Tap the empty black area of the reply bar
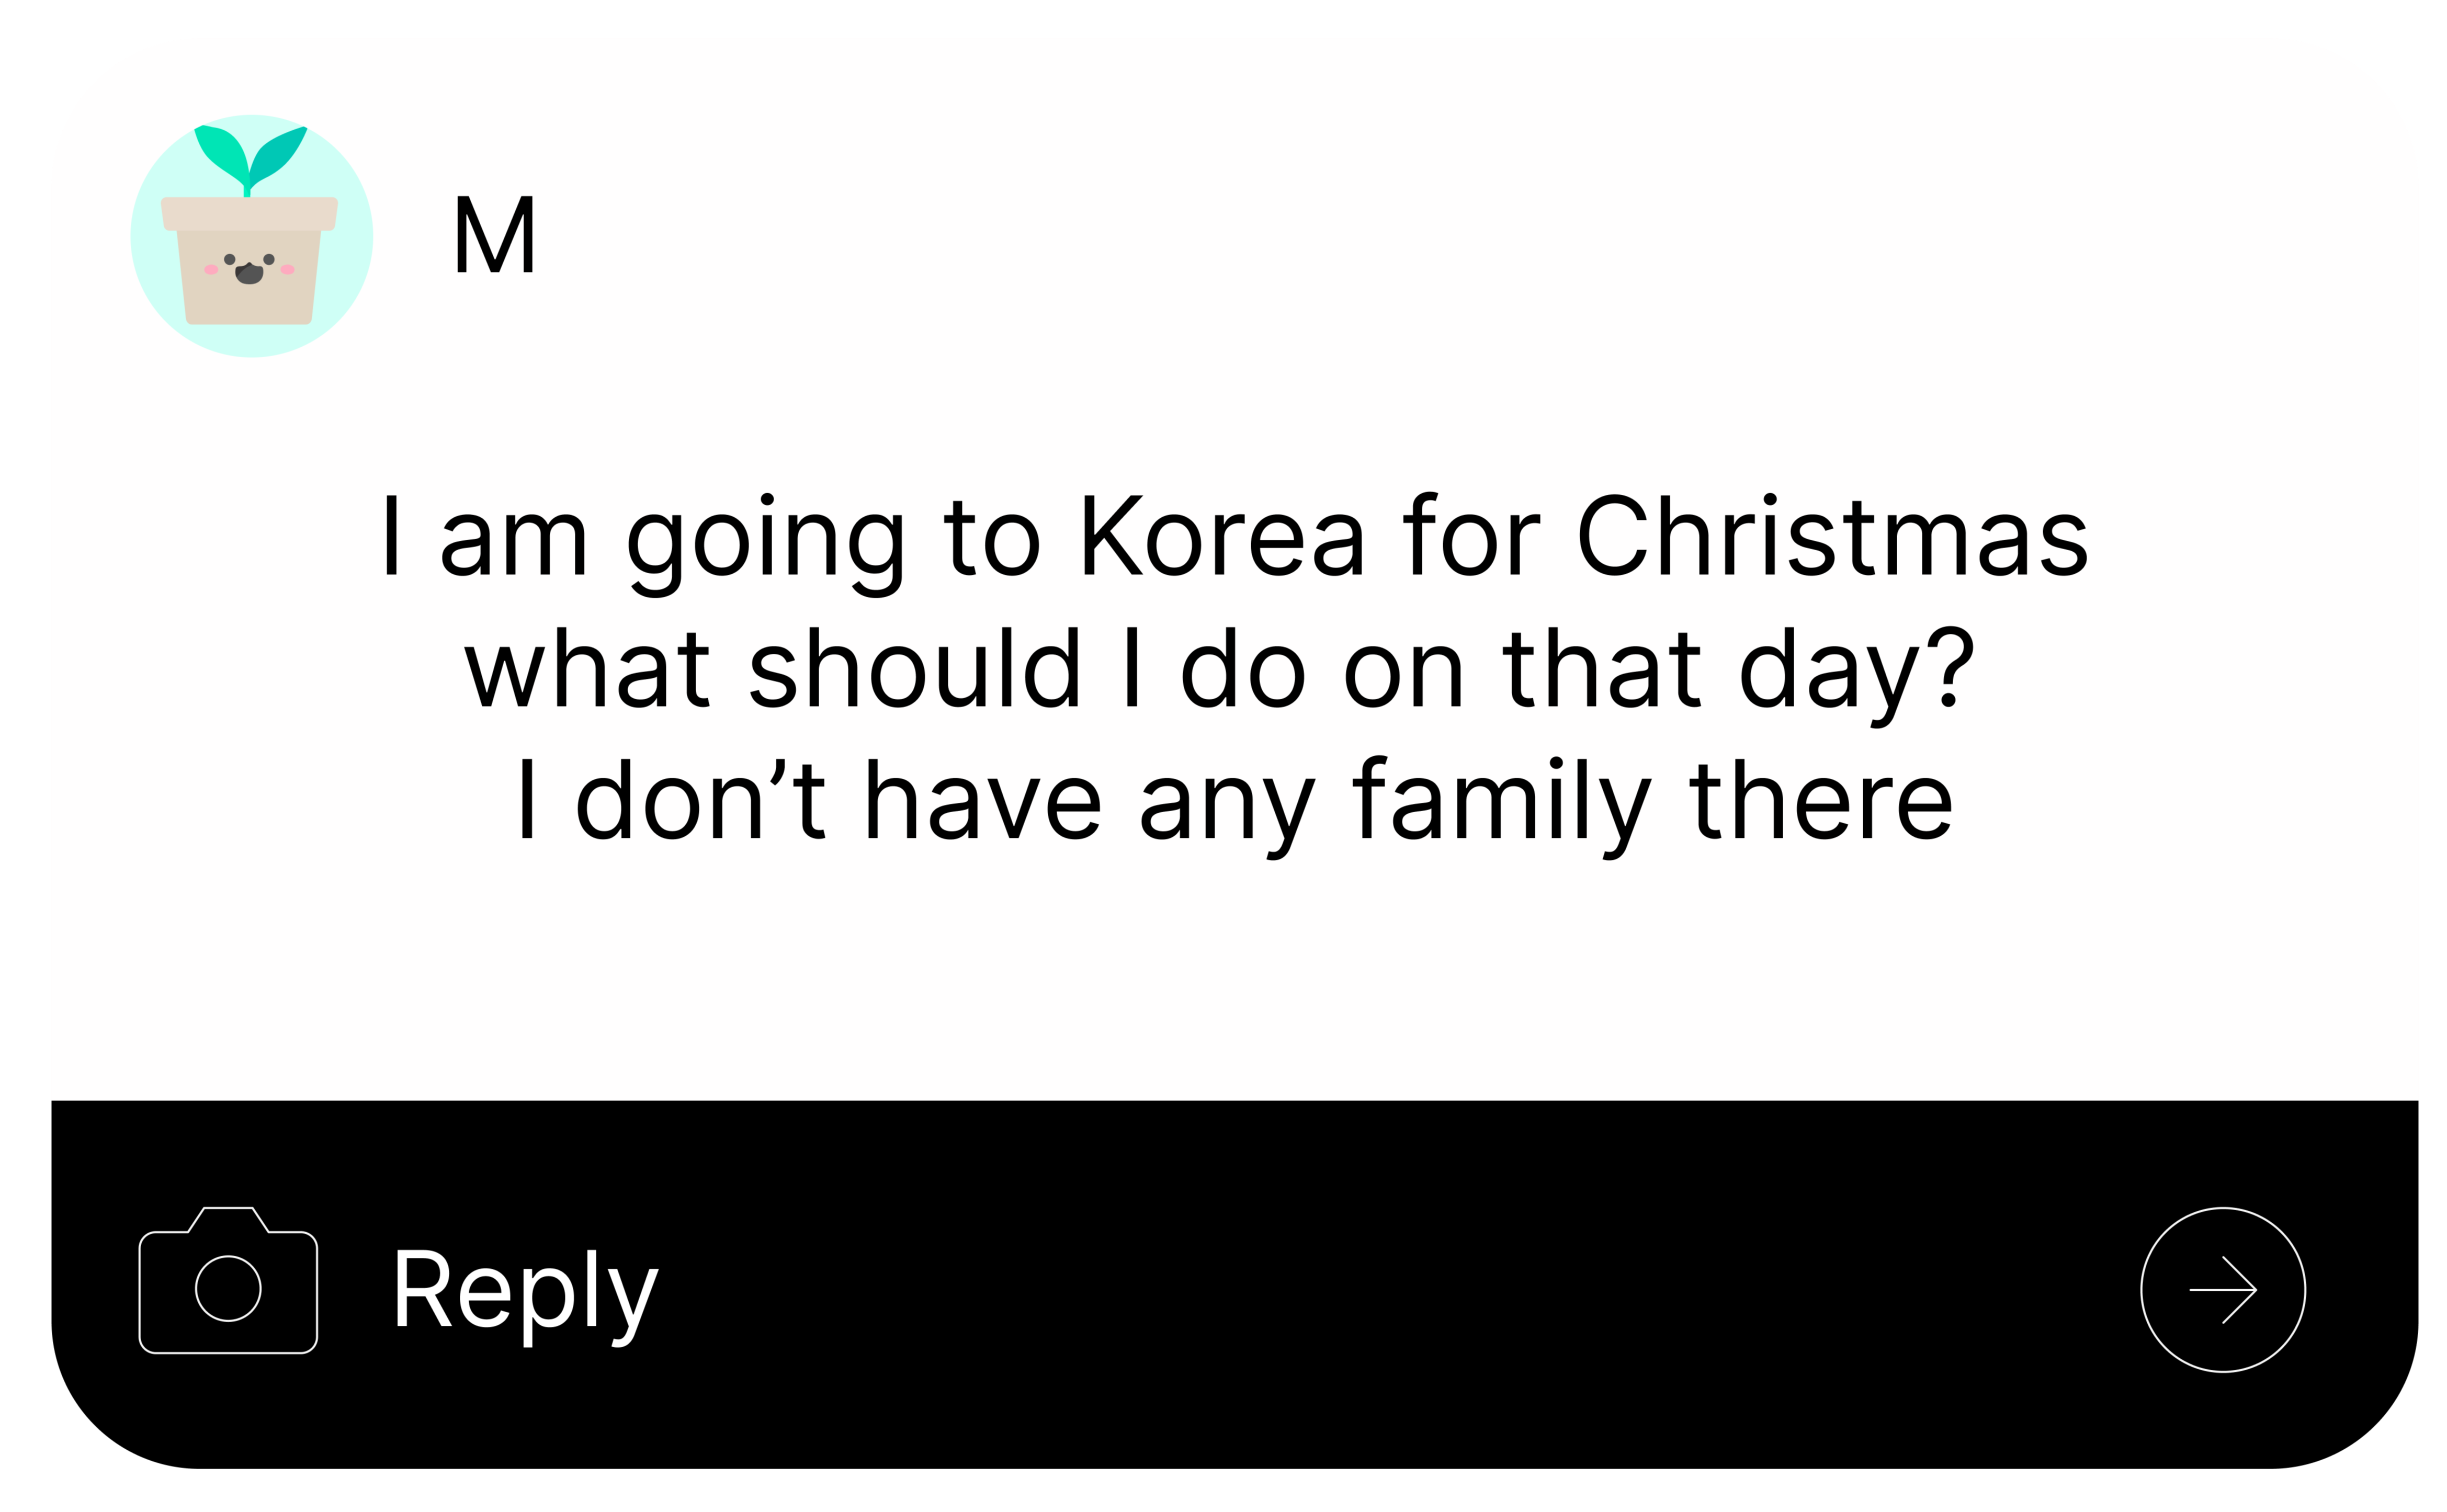This screenshot has width=2447, height=1512. 1400,1289
